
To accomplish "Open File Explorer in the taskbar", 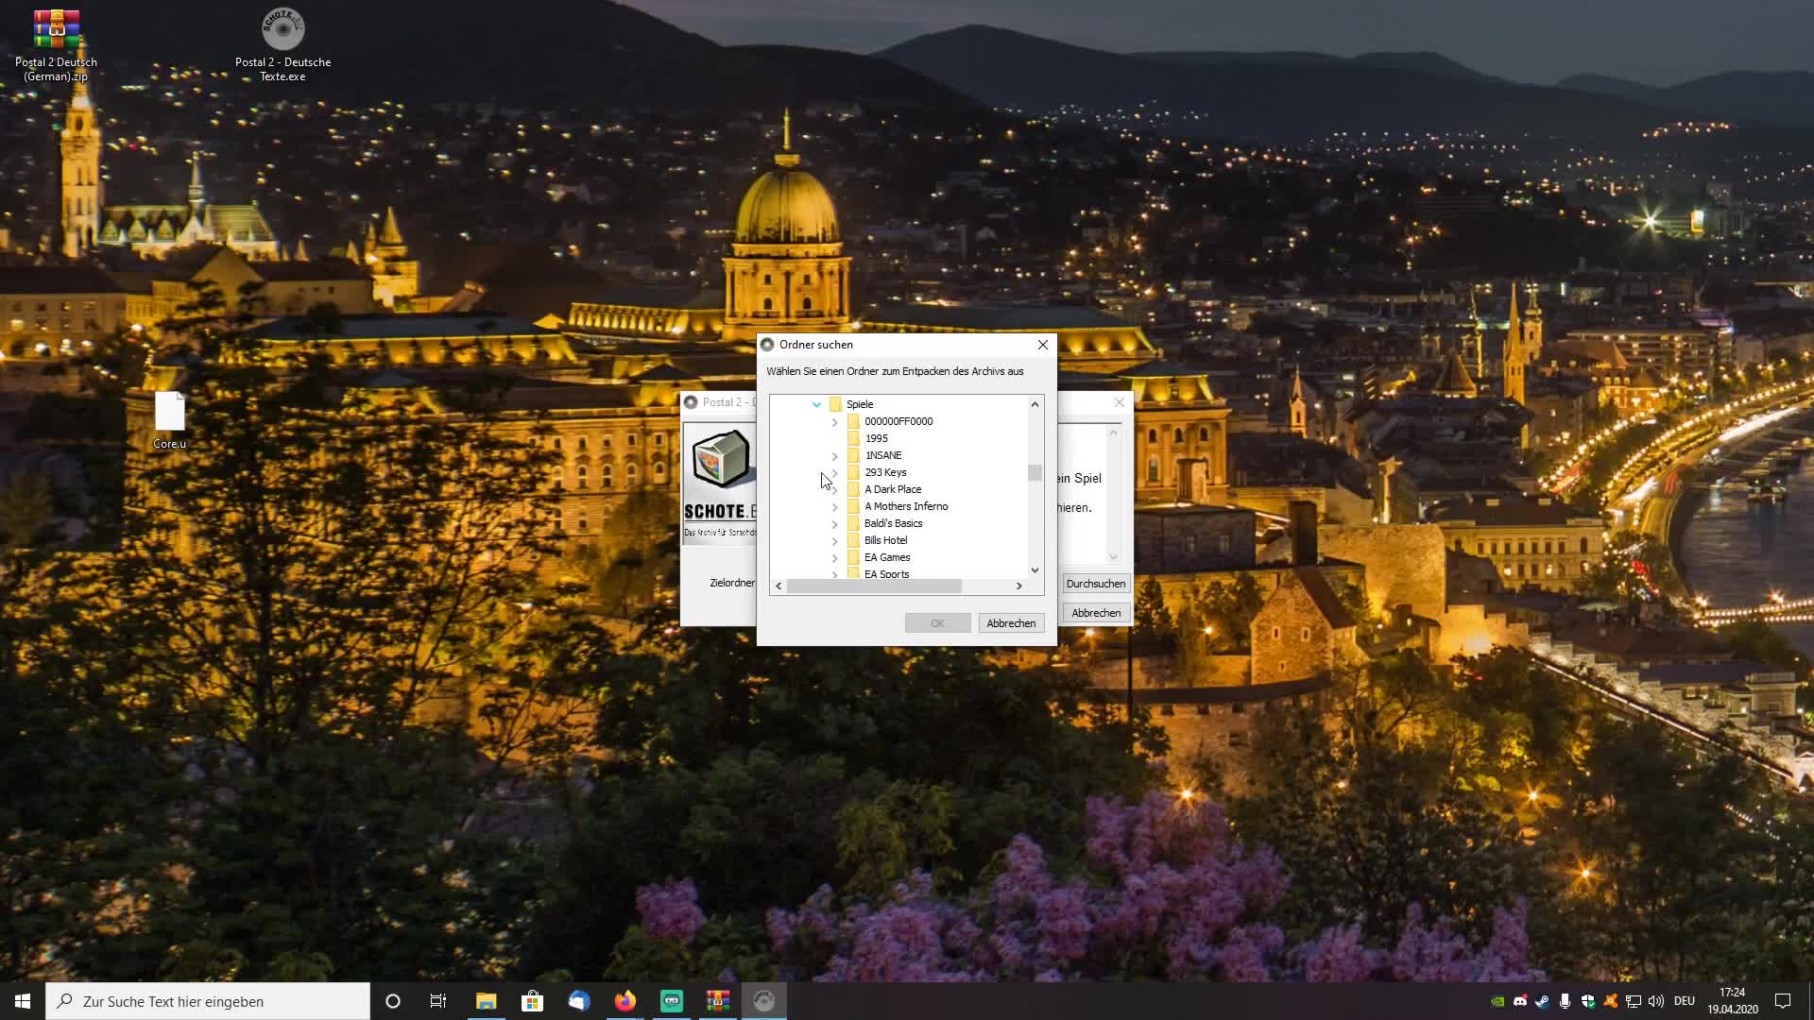I will [486, 1001].
